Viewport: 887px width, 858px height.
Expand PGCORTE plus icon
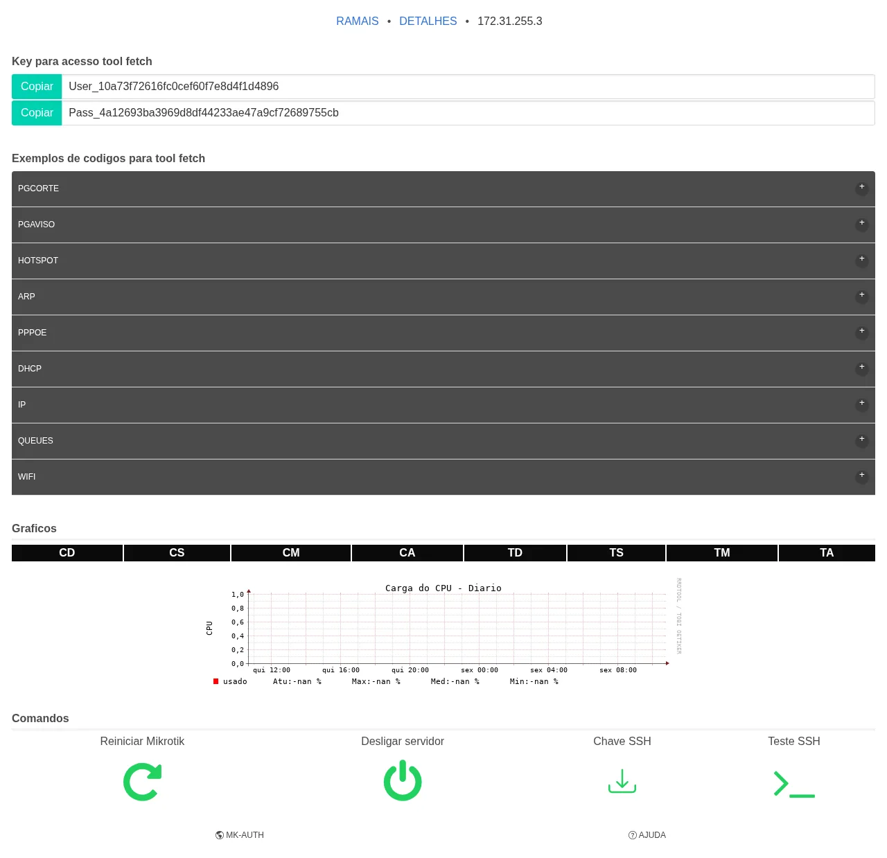[862, 187]
